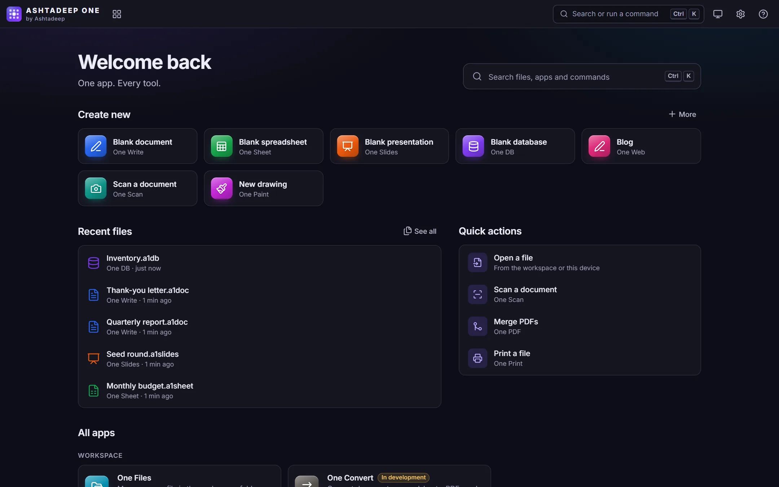Start New drawing in One Paint

coord(263,188)
